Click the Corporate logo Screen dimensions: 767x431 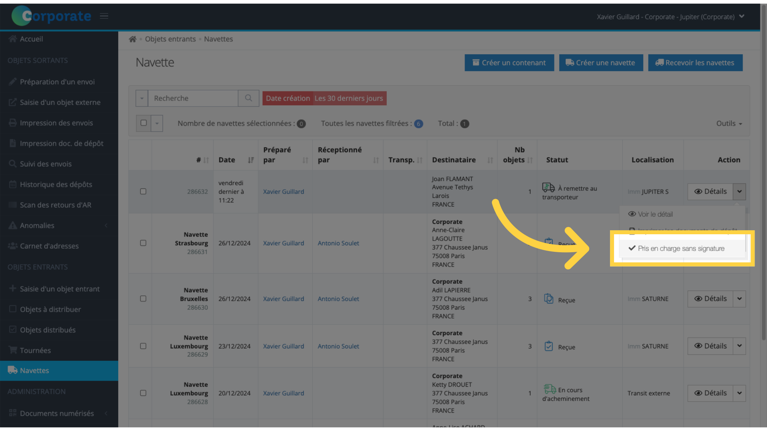coord(52,16)
